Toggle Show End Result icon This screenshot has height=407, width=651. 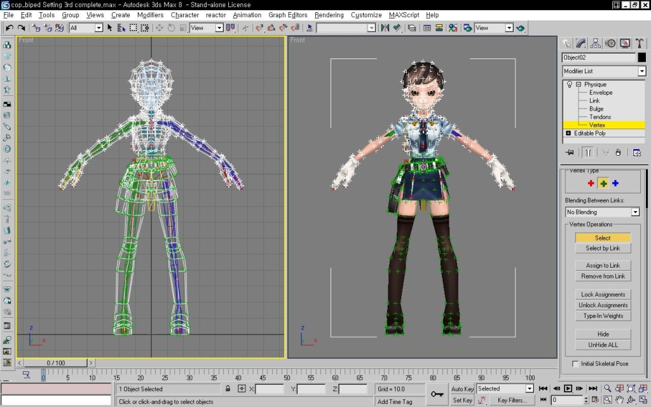click(588, 153)
